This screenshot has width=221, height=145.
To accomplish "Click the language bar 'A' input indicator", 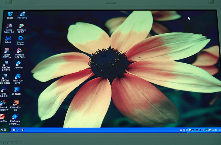I will click(181, 130).
